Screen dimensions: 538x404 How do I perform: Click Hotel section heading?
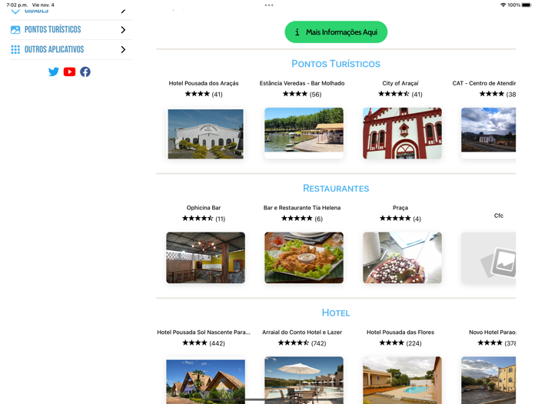pyautogui.click(x=336, y=312)
